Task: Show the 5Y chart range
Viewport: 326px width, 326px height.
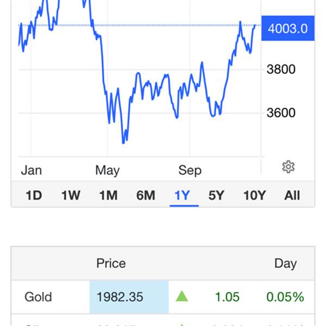Action: coord(216,195)
